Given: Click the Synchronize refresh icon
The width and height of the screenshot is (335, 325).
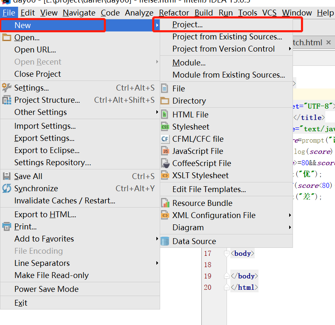Looking at the screenshot, I should click(x=7, y=188).
